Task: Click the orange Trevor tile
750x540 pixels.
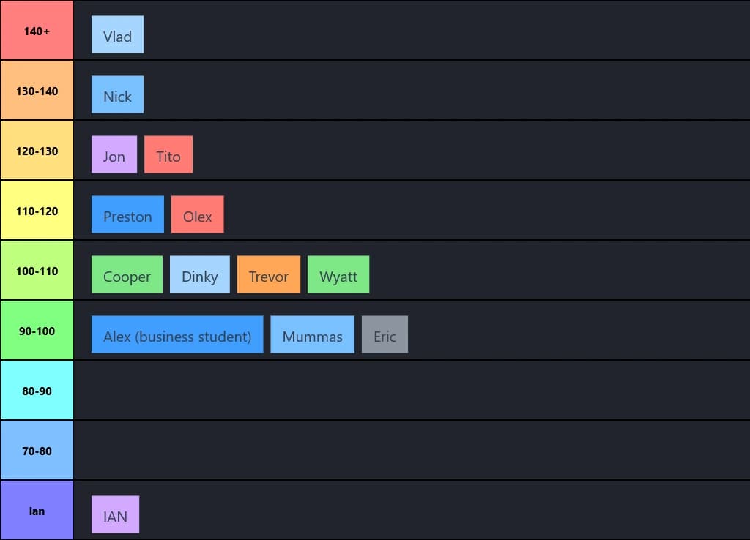Action: pyautogui.click(x=268, y=274)
